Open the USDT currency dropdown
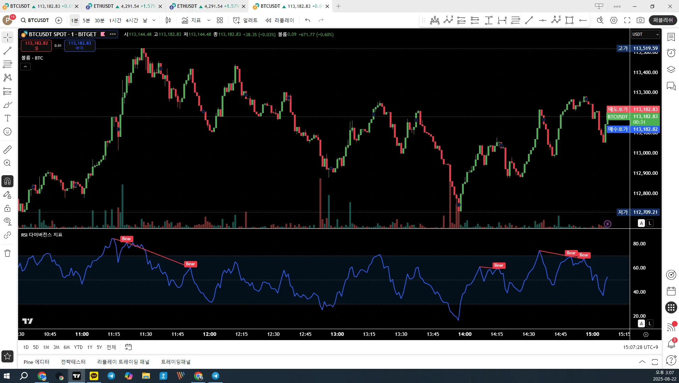This screenshot has width=679, height=383. pyautogui.click(x=645, y=34)
